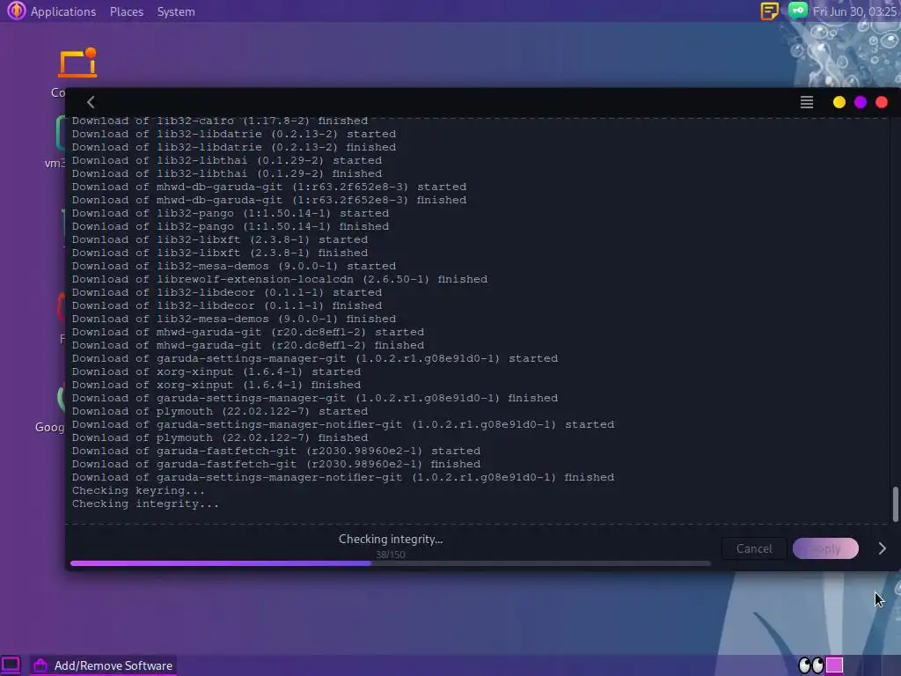Expand details with right chevron beside Apply

coord(882,549)
